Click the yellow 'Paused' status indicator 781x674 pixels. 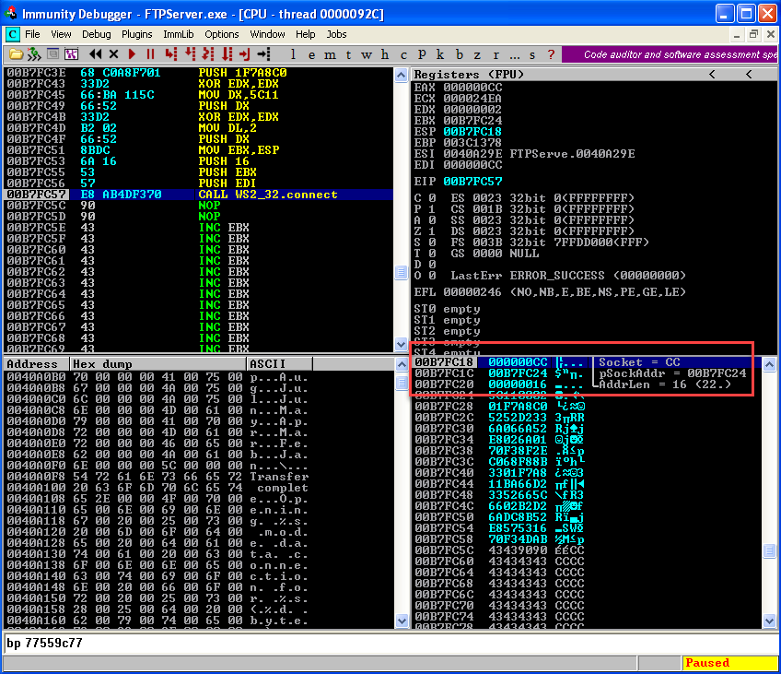(x=729, y=663)
